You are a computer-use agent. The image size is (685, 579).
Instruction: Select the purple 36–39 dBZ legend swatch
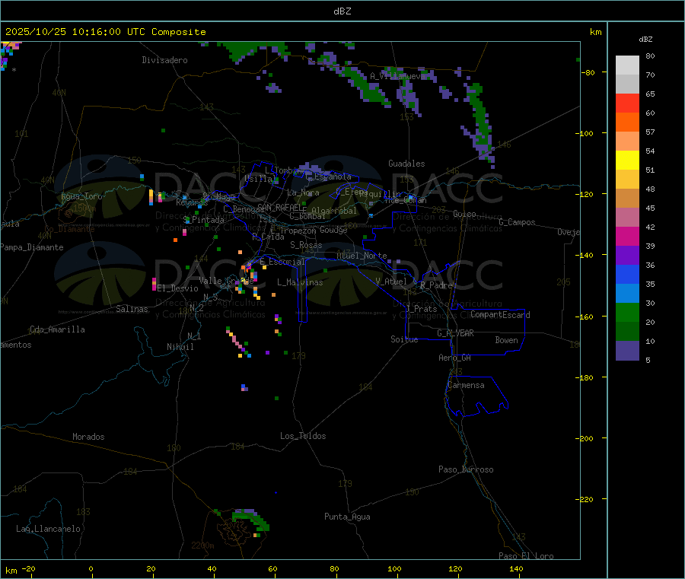(627, 256)
